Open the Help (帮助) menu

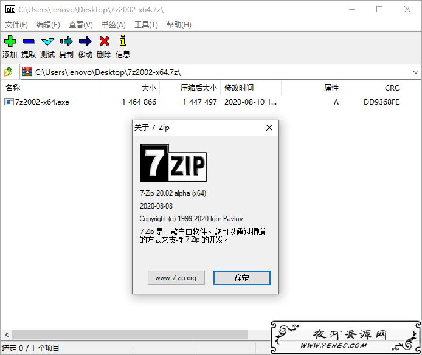179,25
